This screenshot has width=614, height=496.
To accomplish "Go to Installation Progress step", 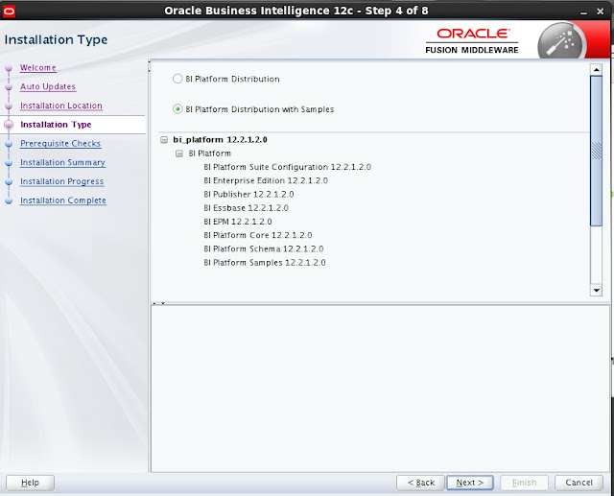I will (x=61, y=181).
